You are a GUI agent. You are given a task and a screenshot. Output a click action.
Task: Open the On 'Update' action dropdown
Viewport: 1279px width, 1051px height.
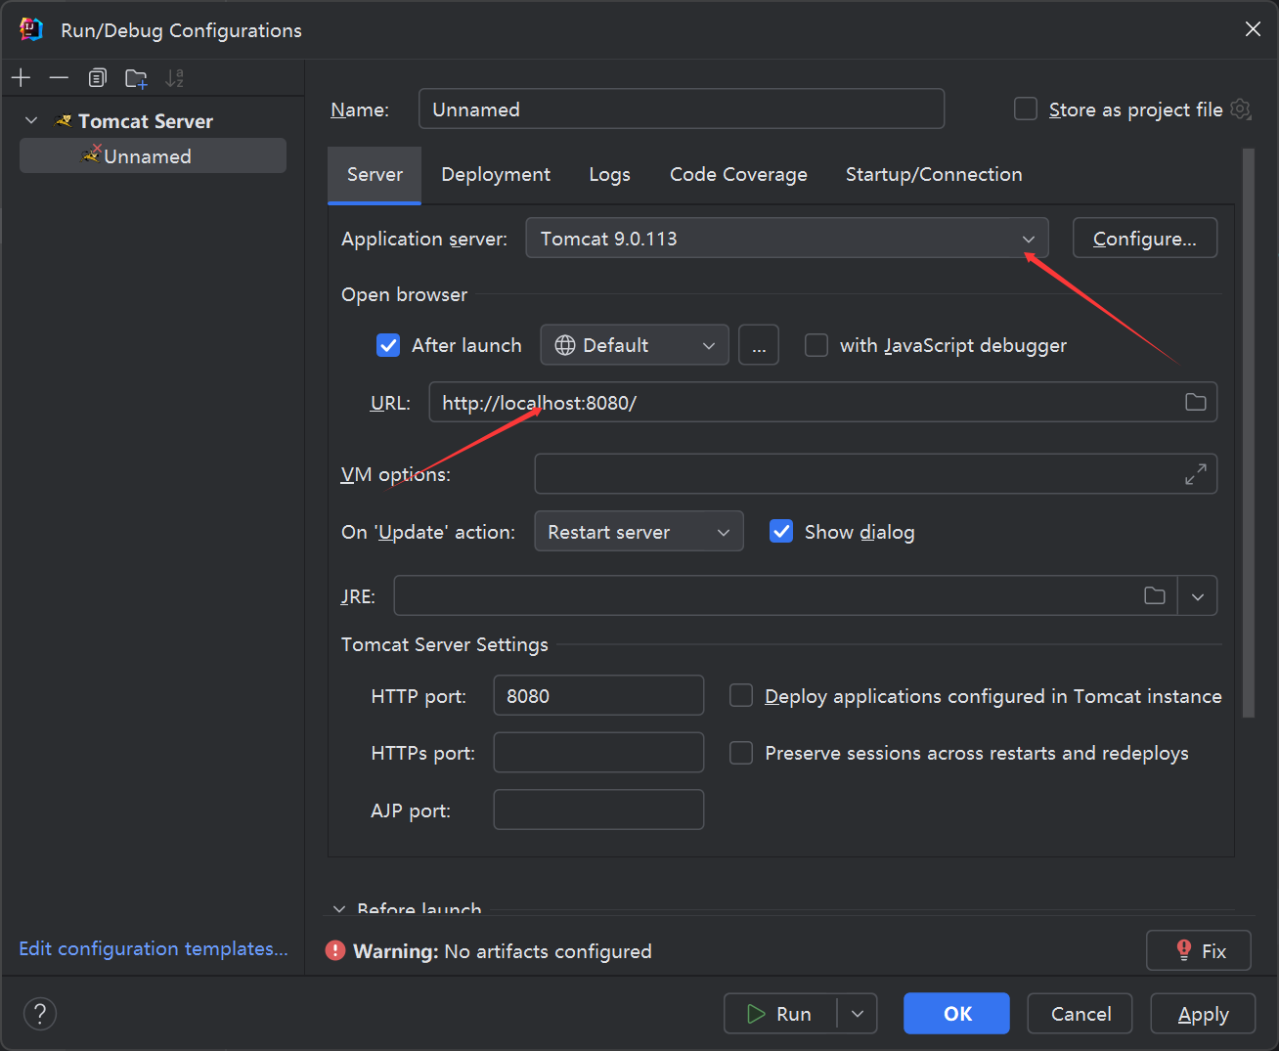639,531
